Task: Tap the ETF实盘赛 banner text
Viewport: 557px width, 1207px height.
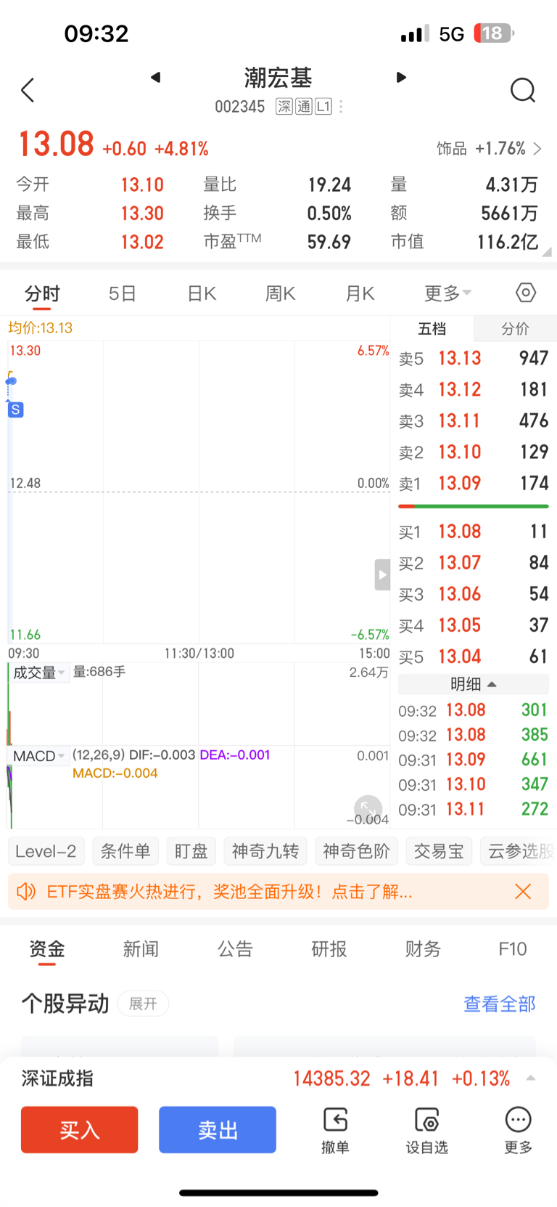Action: point(229,892)
